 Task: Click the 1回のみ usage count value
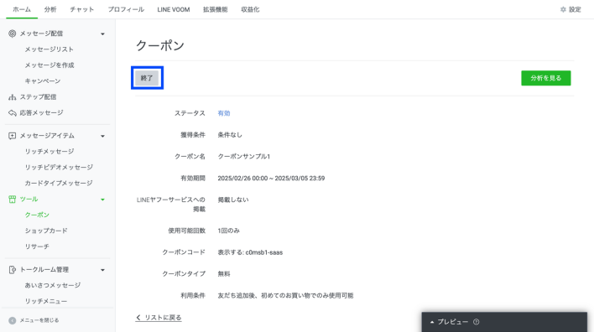[228, 231]
